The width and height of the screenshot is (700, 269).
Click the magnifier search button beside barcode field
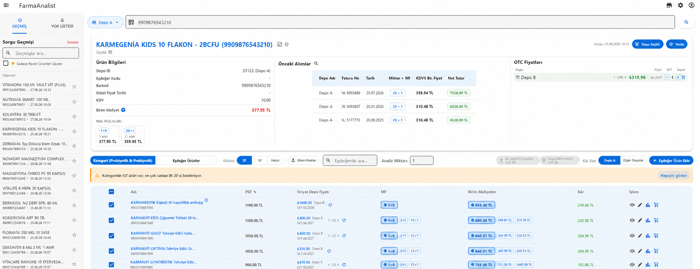point(686,22)
